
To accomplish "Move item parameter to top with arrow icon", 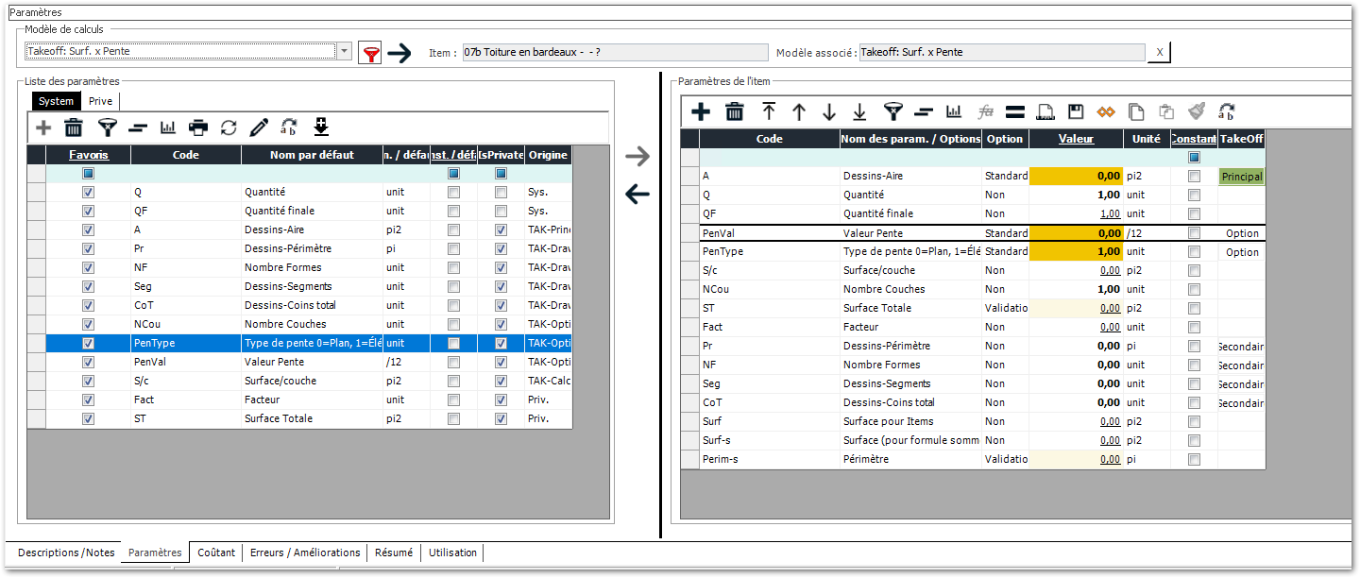I will tap(769, 112).
